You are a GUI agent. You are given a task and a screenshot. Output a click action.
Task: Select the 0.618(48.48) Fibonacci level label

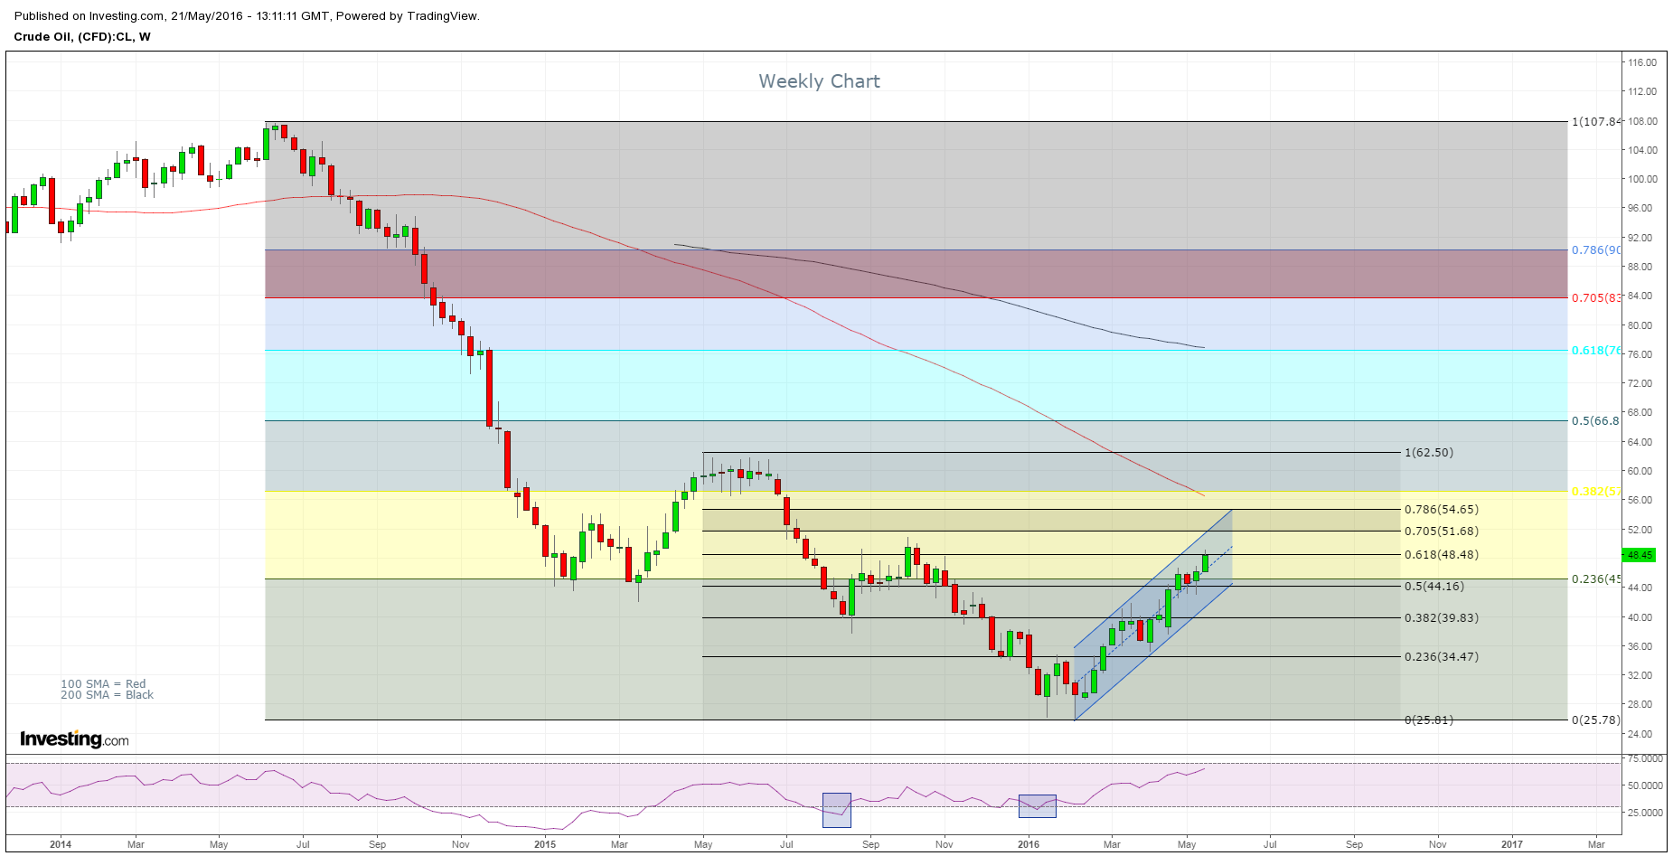pyautogui.click(x=1441, y=555)
